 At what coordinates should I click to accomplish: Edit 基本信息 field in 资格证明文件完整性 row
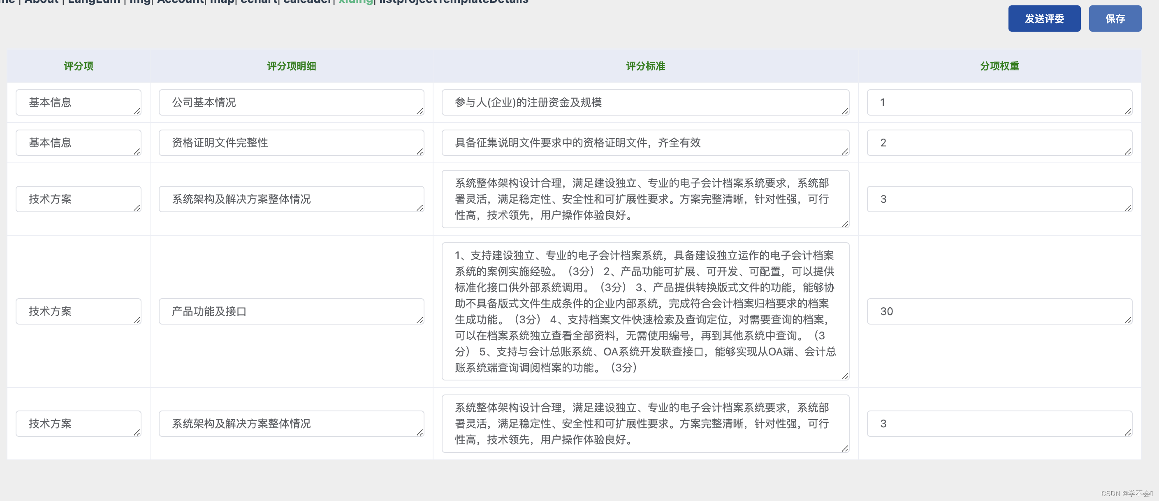pos(78,143)
